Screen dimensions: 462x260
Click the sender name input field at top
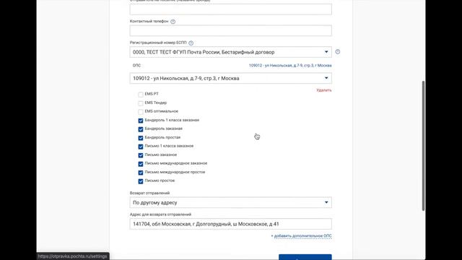[231, 9]
